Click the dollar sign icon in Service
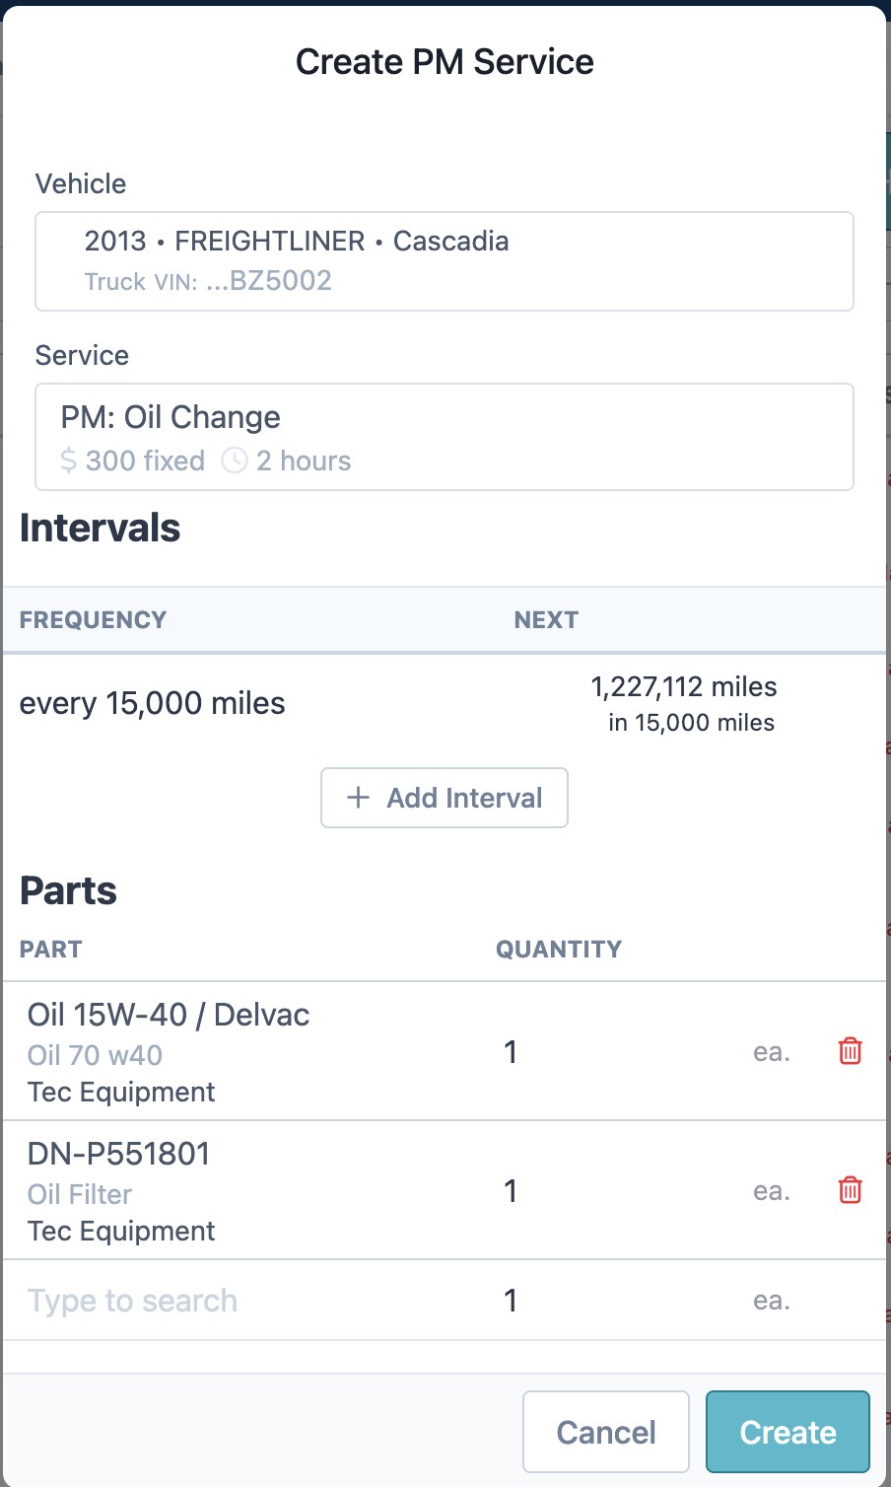The image size is (891, 1487). click(x=68, y=460)
